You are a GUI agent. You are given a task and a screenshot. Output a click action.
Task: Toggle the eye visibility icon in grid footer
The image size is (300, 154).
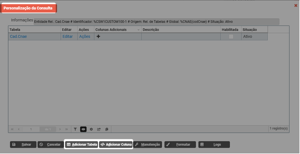click(83, 129)
